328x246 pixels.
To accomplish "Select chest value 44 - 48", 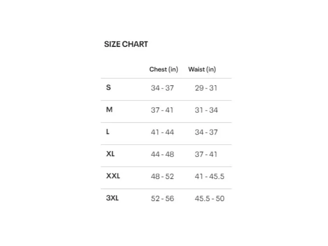I will [162, 155].
